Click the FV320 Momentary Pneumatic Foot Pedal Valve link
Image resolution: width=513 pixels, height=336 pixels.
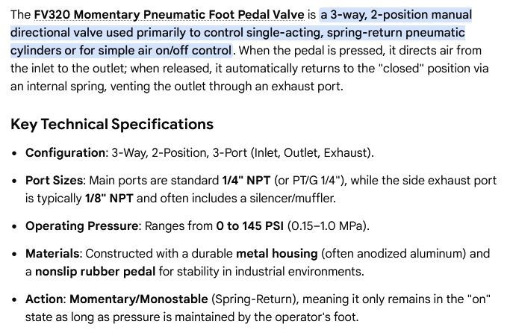pyautogui.click(x=170, y=15)
